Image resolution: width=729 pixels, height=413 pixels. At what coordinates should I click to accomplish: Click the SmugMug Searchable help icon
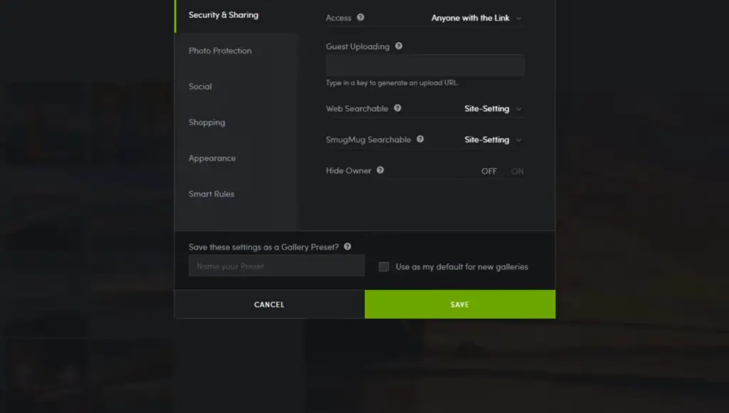[420, 140]
